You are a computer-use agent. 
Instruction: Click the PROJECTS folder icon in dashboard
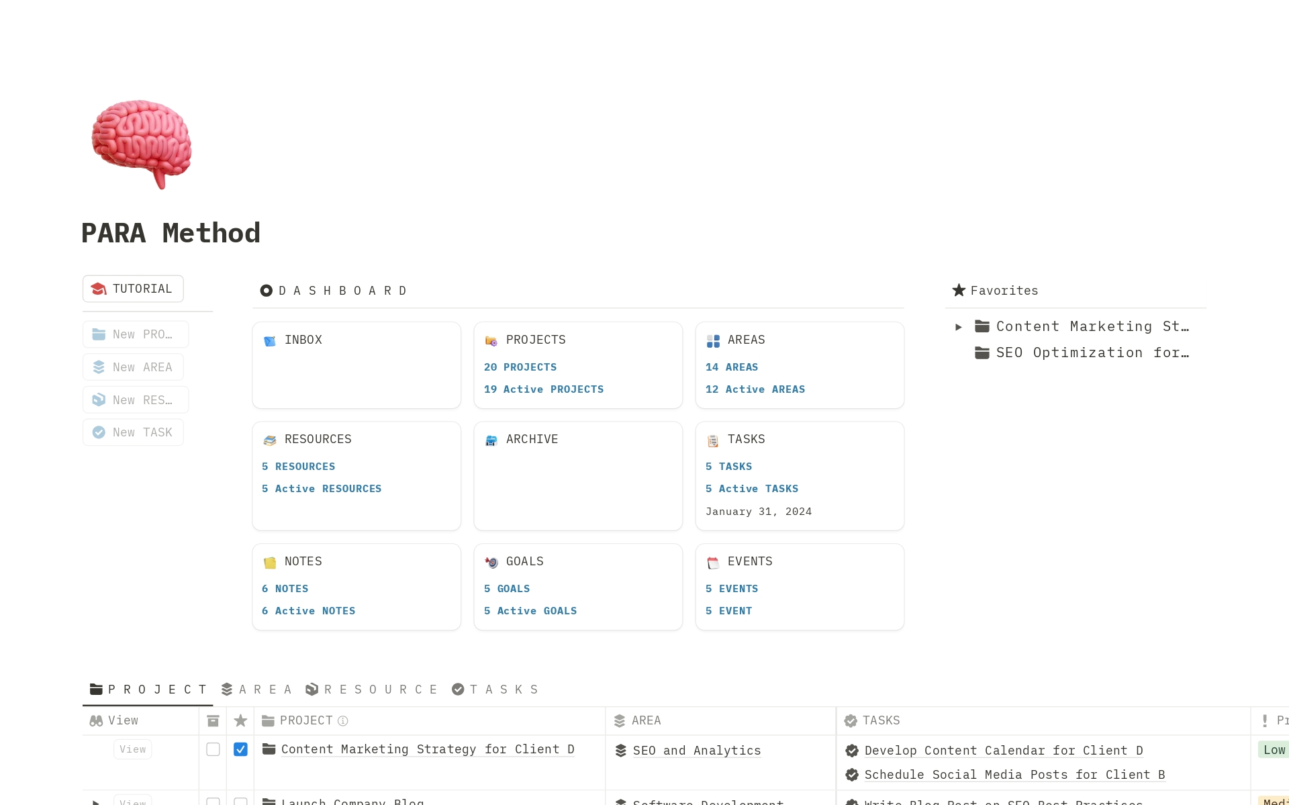pyautogui.click(x=491, y=340)
